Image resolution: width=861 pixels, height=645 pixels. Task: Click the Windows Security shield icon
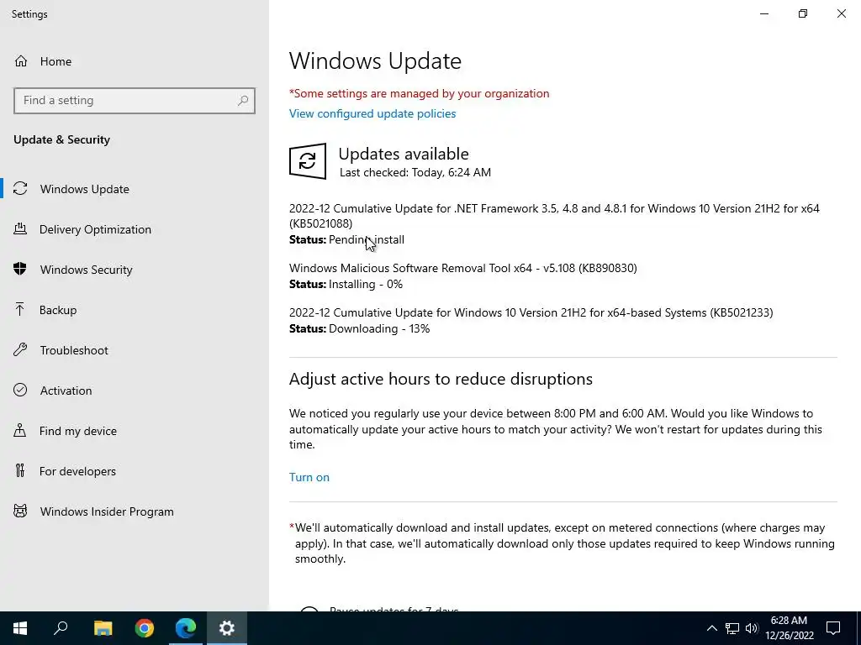(x=20, y=269)
